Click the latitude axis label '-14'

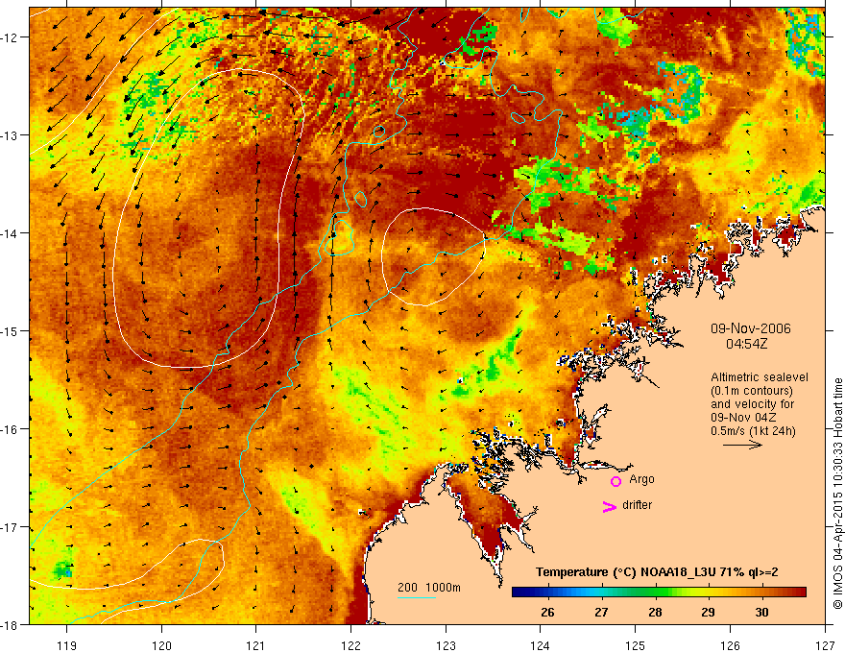pos(11,233)
